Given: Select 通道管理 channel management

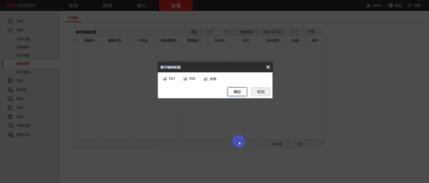Looking at the screenshot, I should (x=23, y=64).
